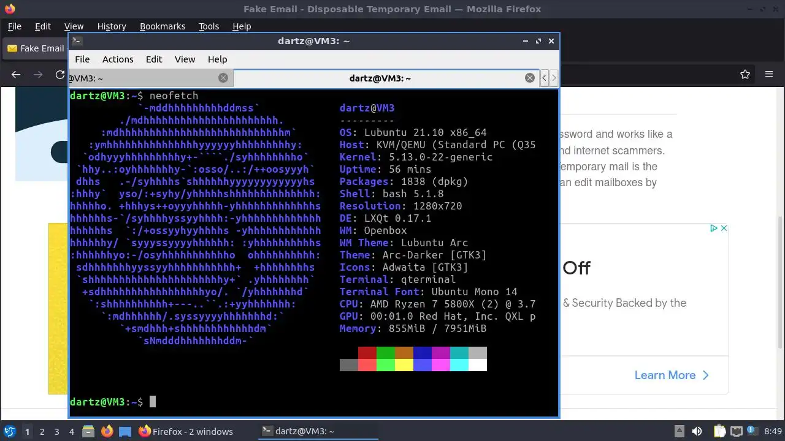Open the Firefox File menu
Image resolution: width=785 pixels, height=441 pixels.
14,26
